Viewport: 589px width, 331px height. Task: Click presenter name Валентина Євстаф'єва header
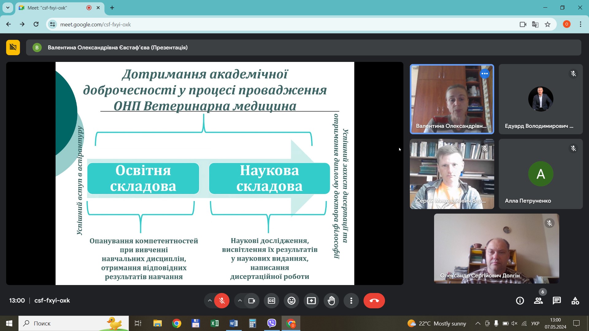[117, 48]
